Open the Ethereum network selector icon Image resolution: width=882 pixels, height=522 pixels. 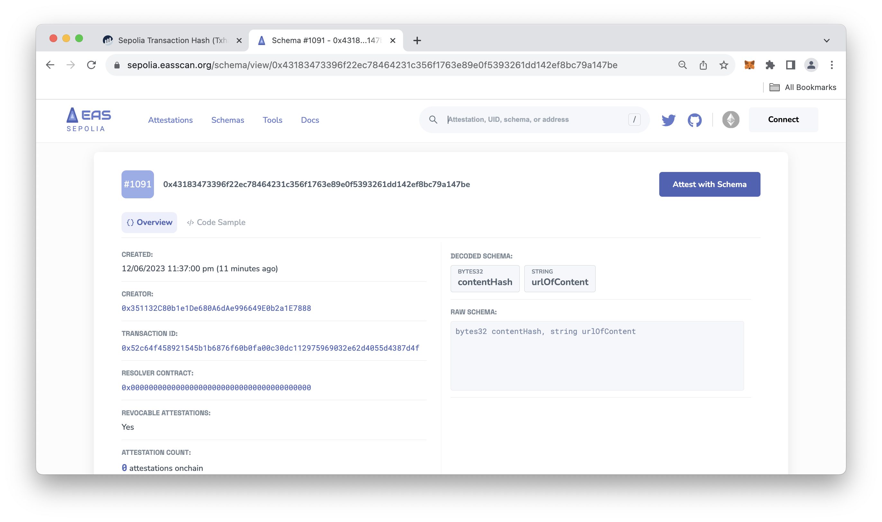click(731, 120)
